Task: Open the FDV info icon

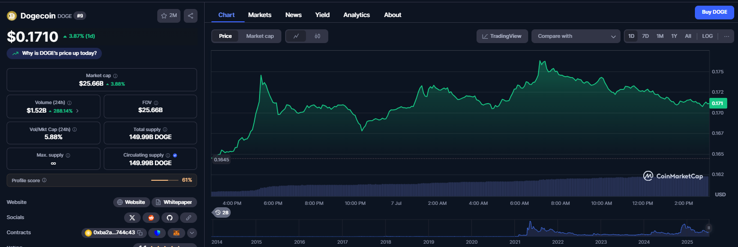Action: [x=156, y=103]
